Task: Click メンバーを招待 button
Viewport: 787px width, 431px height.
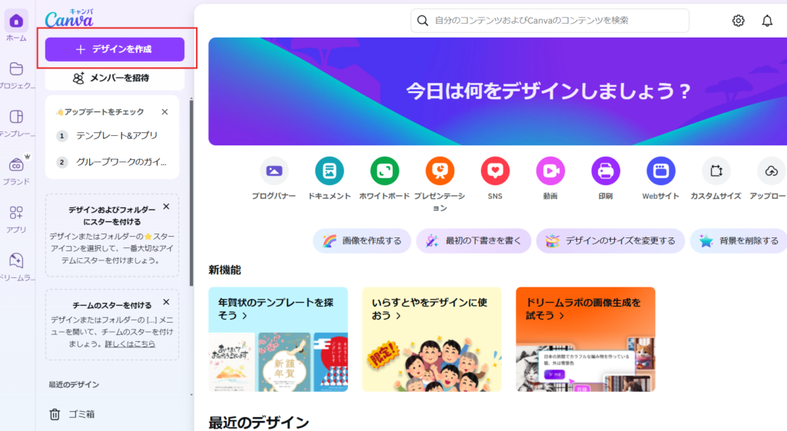Action: 115,78
